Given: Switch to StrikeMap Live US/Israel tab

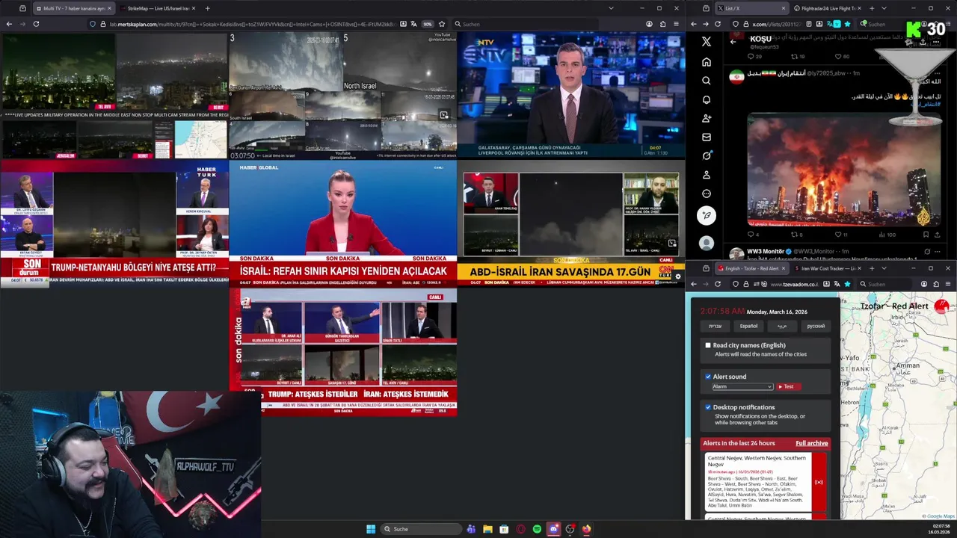Looking at the screenshot, I should point(157,8).
